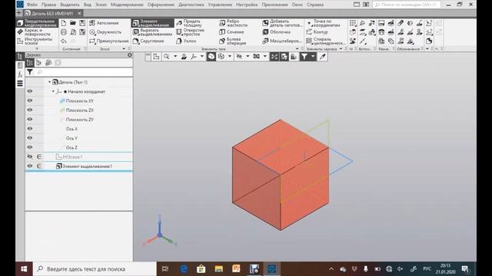The width and height of the screenshot is (492, 276).
Task: Click the pipette icon in view toolbar
Action: (x=323, y=57)
